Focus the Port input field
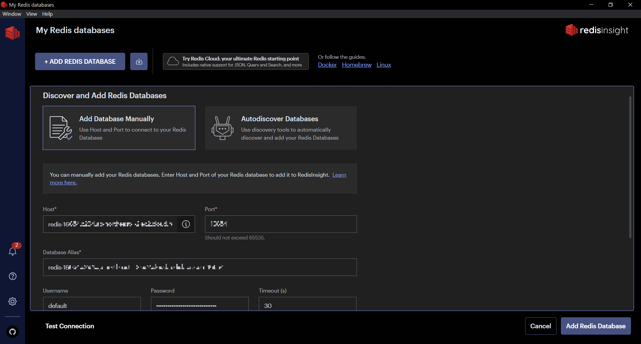641x344 pixels. click(281, 224)
